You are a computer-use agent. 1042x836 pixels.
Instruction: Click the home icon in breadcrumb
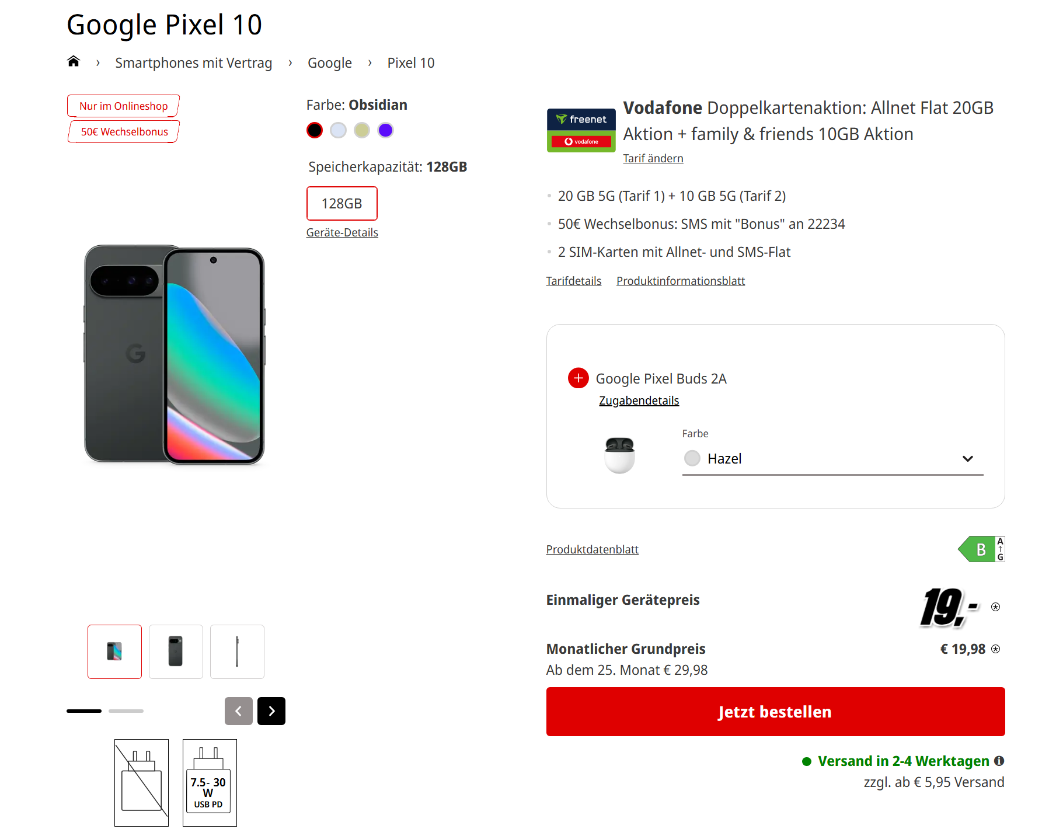[74, 62]
